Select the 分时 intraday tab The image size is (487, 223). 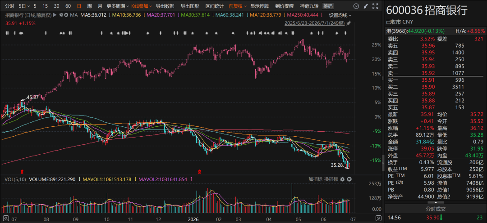tap(10, 6)
